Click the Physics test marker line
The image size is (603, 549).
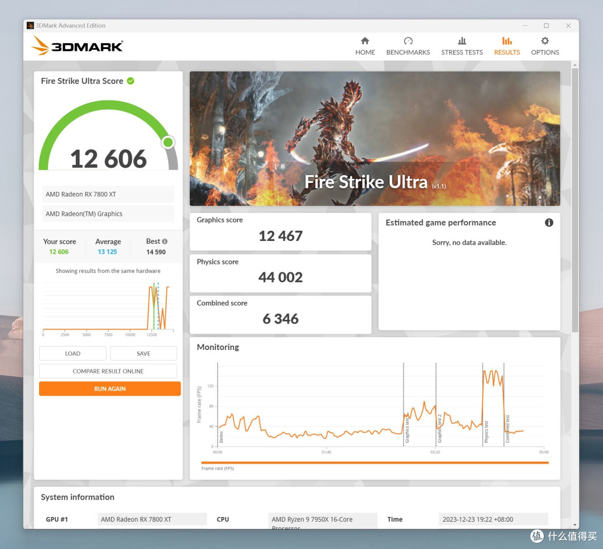tap(482, 404)
